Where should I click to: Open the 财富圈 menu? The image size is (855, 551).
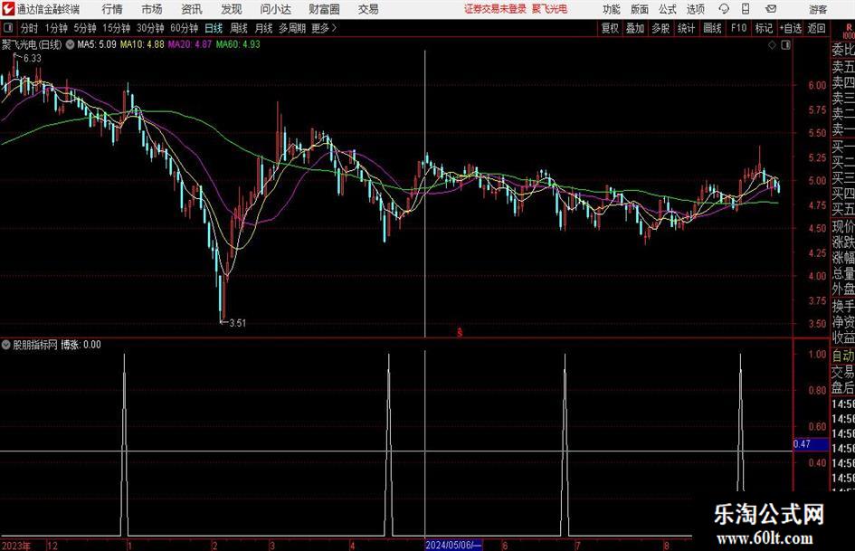[324, 9]
